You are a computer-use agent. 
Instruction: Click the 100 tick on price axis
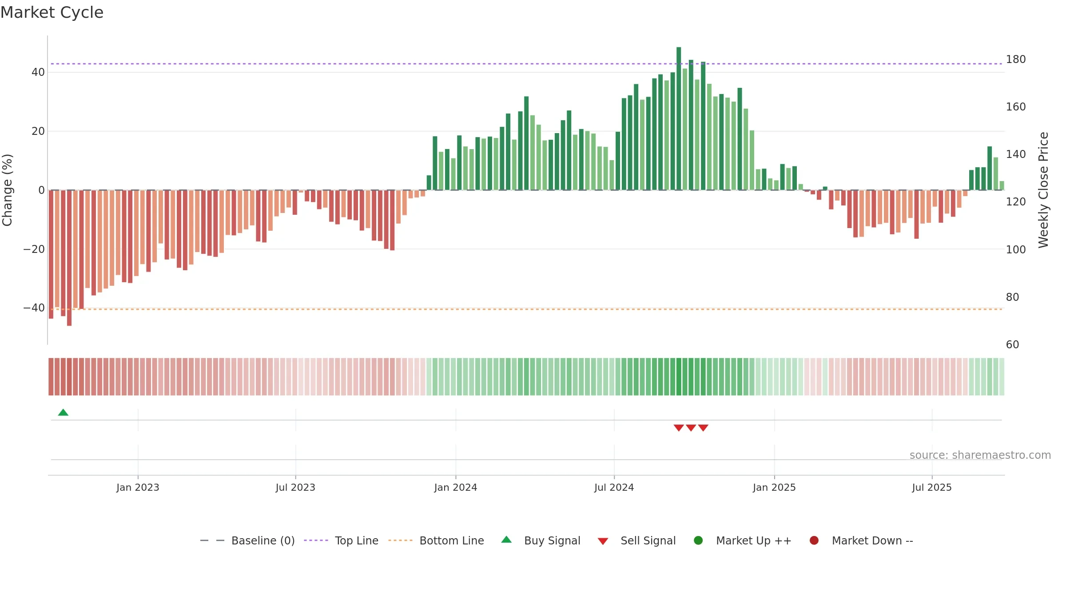pos(1016,250)
